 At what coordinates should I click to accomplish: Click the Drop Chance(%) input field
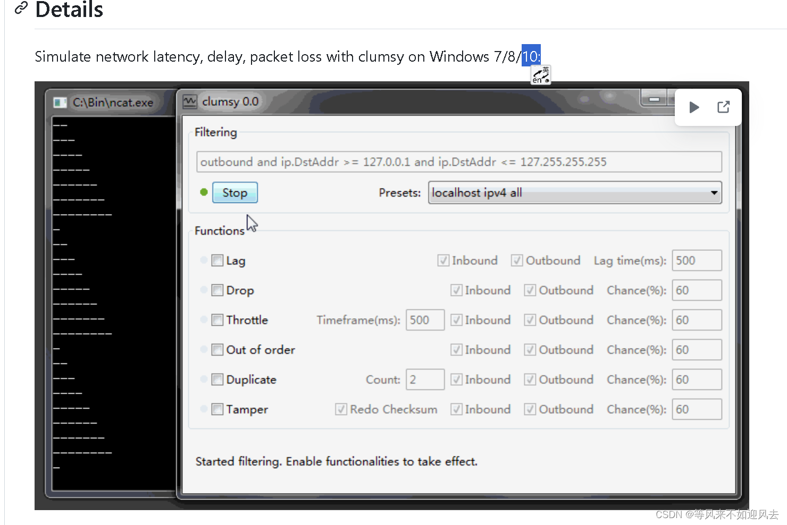click(x=697, y=290)
